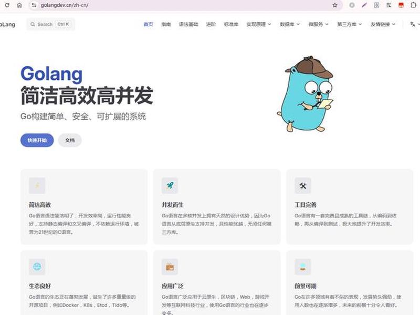
Task: Open the purple feather extension icon
Action: point(364,5)
